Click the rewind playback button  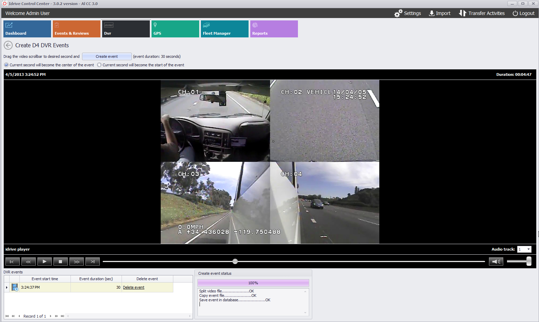pos(28,261)
